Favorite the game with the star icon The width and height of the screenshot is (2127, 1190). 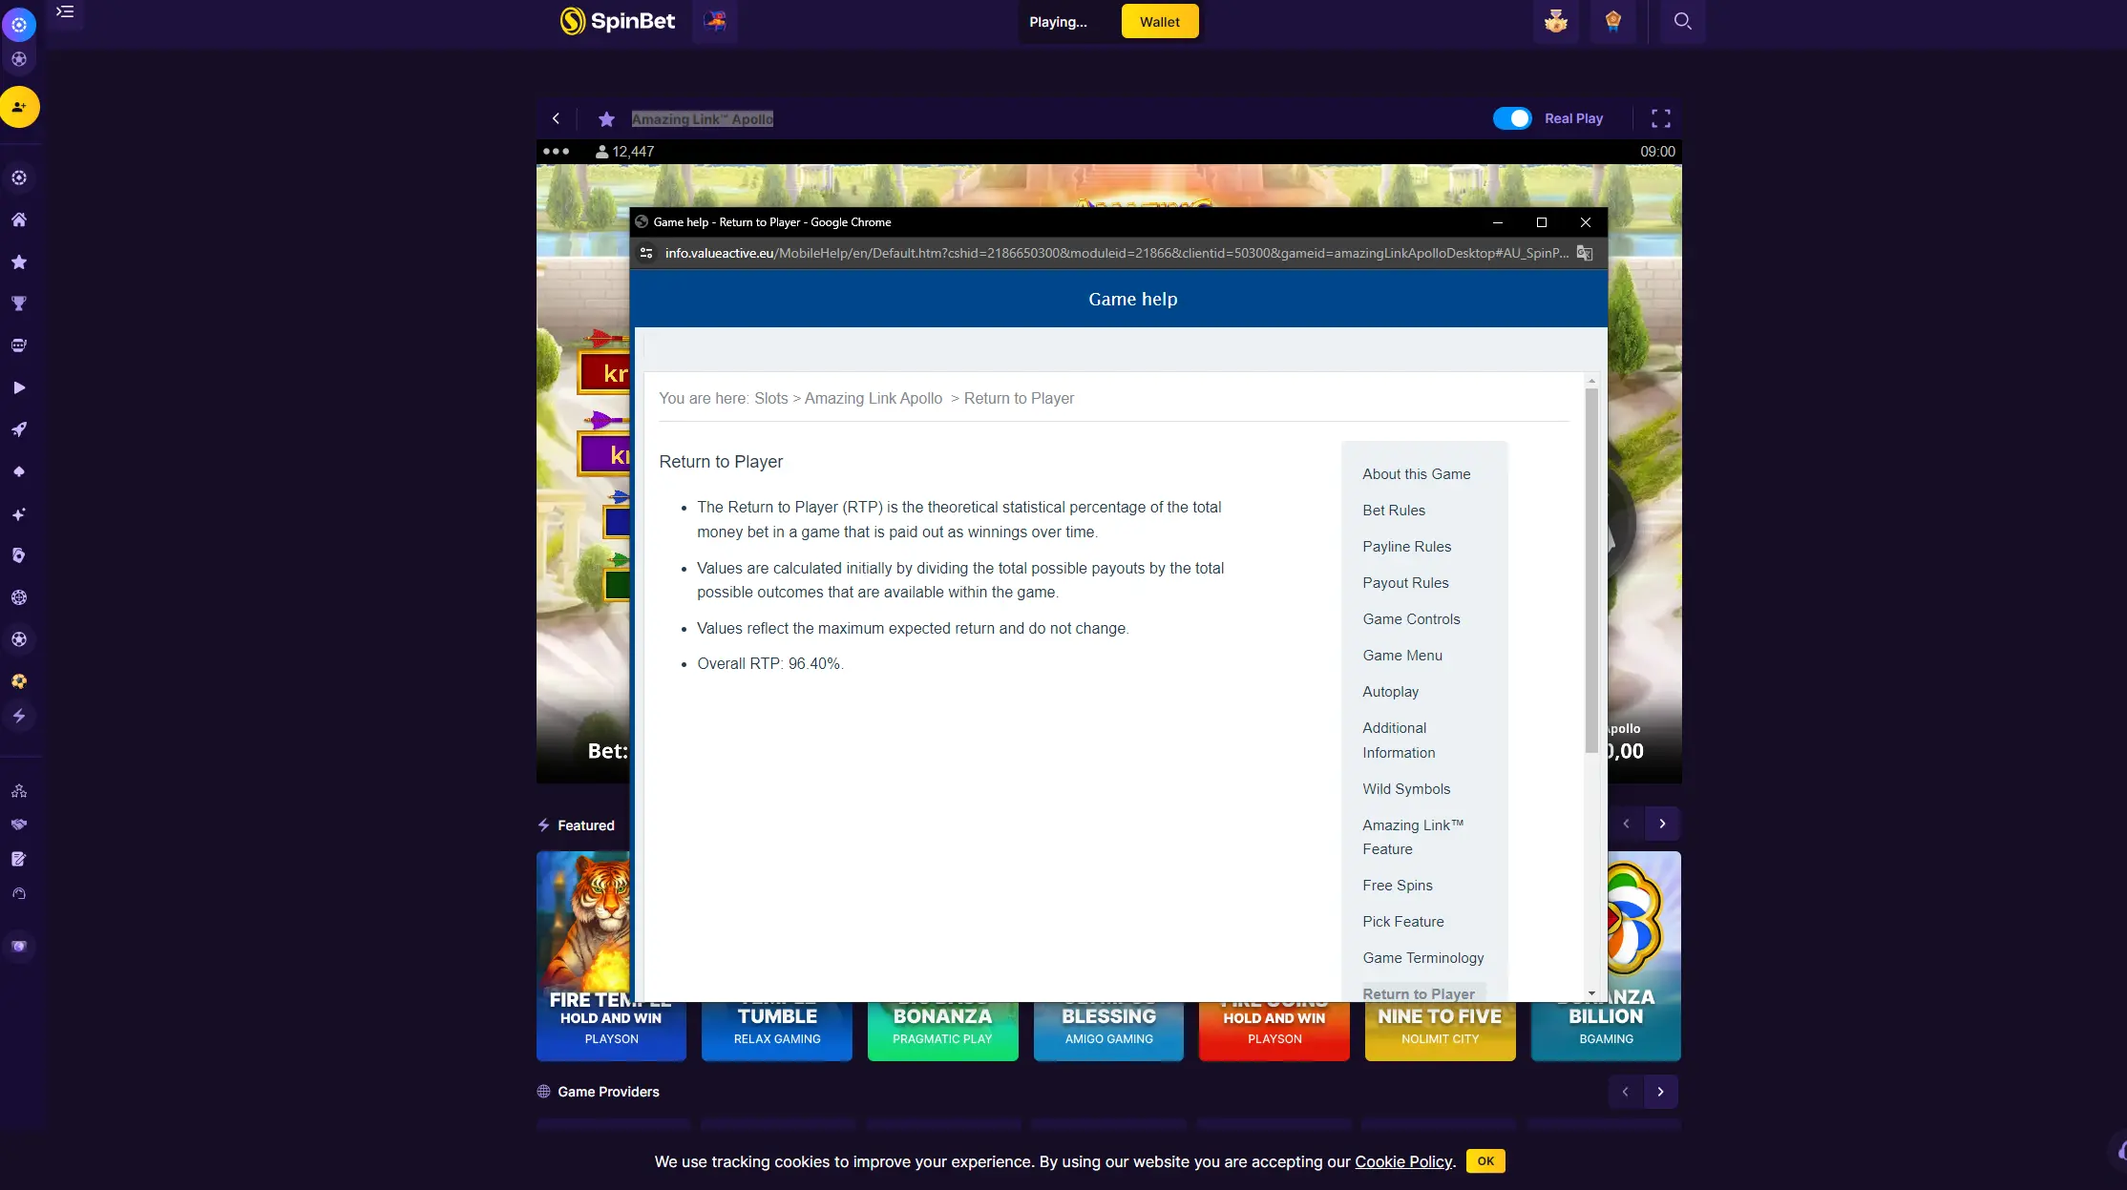[606, 119]
